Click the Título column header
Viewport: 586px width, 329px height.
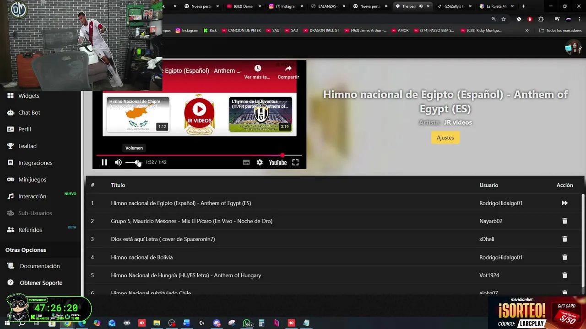[118, 185]
